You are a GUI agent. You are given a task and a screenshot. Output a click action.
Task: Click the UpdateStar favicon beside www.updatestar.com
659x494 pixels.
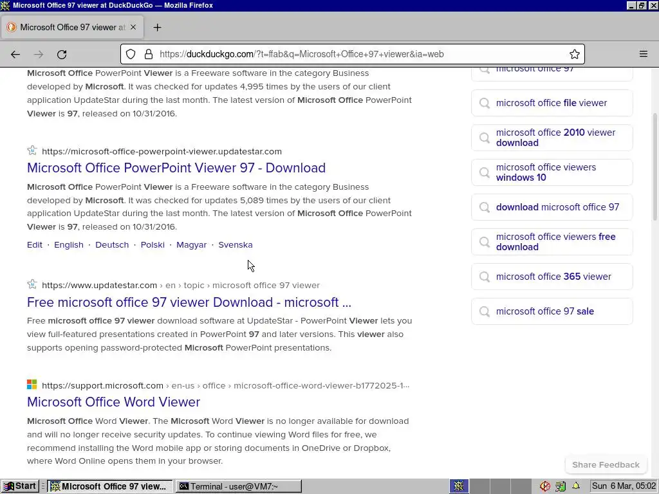[x=32, y=284]
